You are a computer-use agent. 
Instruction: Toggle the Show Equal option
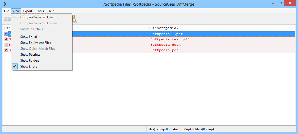coord(42,37)
